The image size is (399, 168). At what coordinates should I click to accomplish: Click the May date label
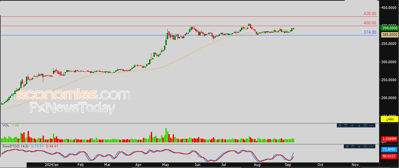[166, 165]
